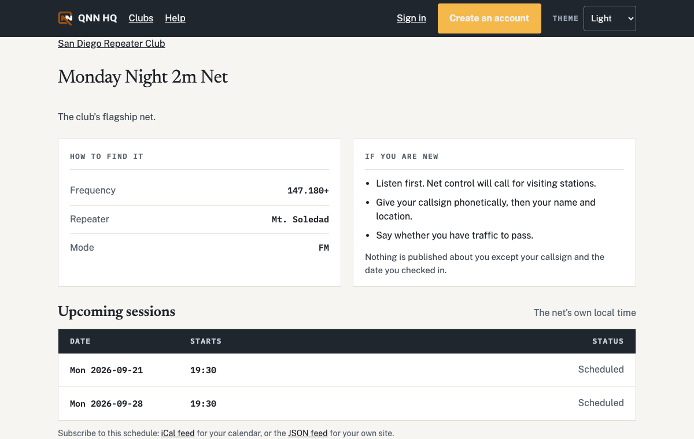The image size is (694, 439).
Task: Open the JSON feed link
Action: (308, 433)
